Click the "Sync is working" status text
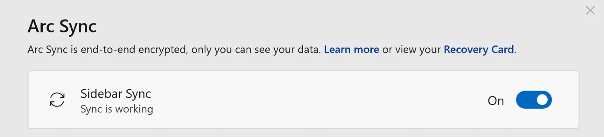 pyautogui.click(x=117, y=109)
